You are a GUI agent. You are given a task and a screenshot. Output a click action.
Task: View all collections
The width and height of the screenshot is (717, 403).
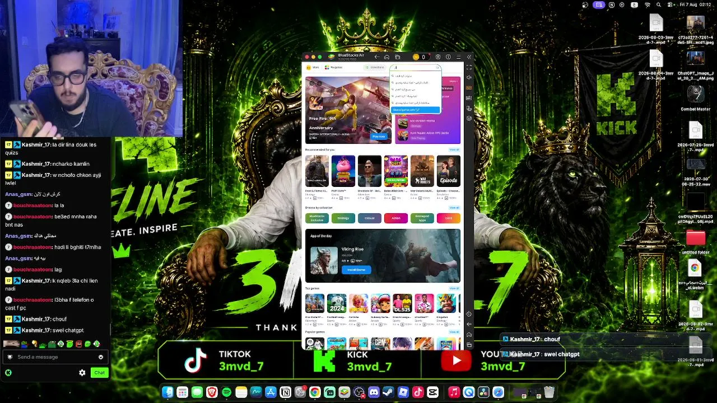tap(454, 208)
